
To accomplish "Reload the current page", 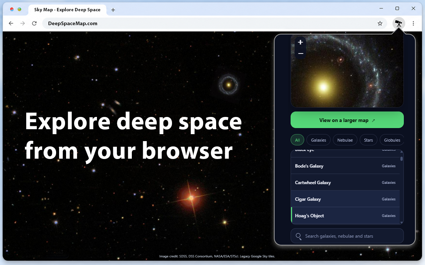I will click(x=34, y=24).
